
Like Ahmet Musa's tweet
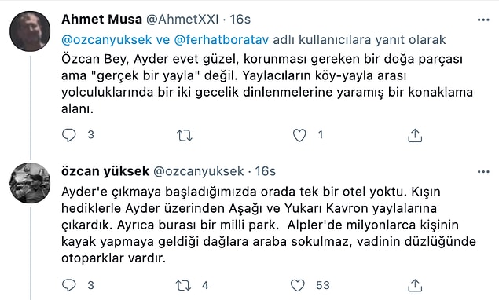(299, 136)
